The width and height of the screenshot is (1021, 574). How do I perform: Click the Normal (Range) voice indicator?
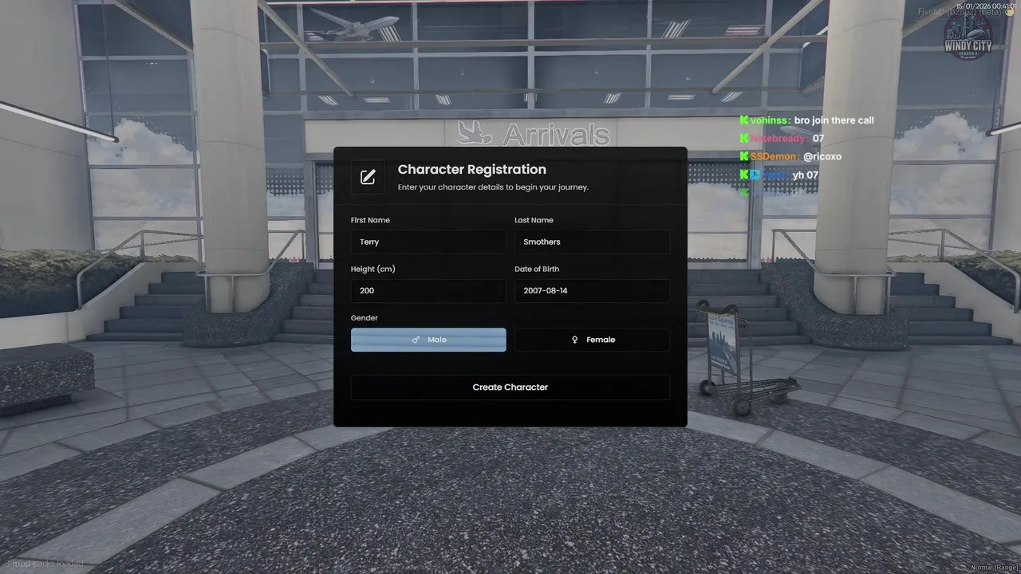(x=995, y=568)
